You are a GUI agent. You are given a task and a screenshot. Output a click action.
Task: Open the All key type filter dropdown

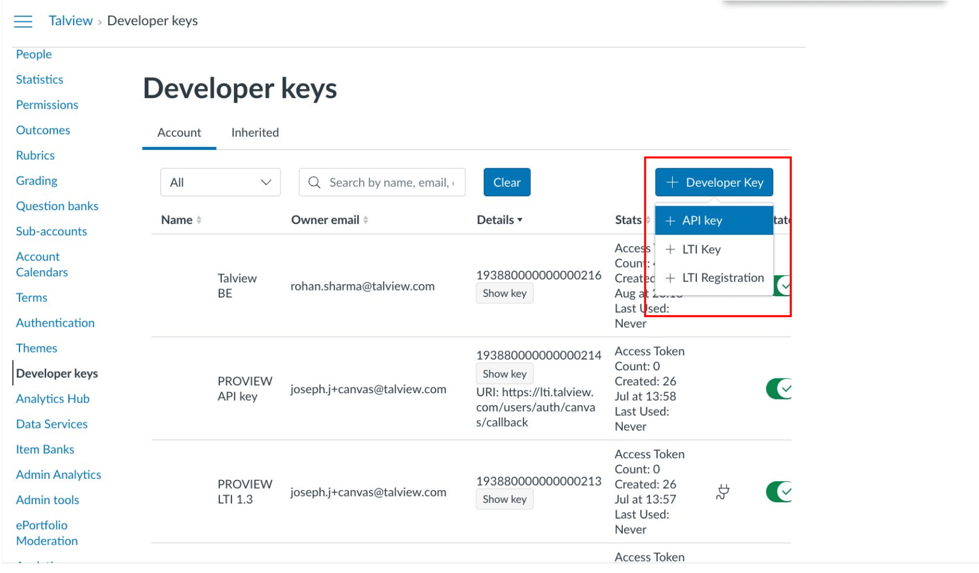[221, 183]
